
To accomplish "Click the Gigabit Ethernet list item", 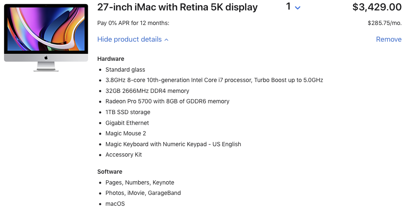I will (x=127, y=123).
